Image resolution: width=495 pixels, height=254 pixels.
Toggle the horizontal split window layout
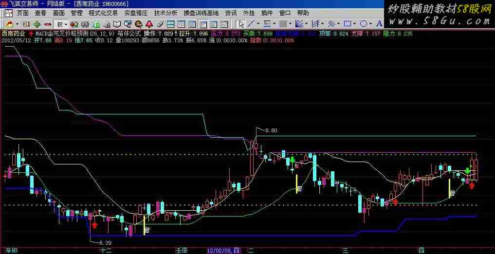point(171,24)
